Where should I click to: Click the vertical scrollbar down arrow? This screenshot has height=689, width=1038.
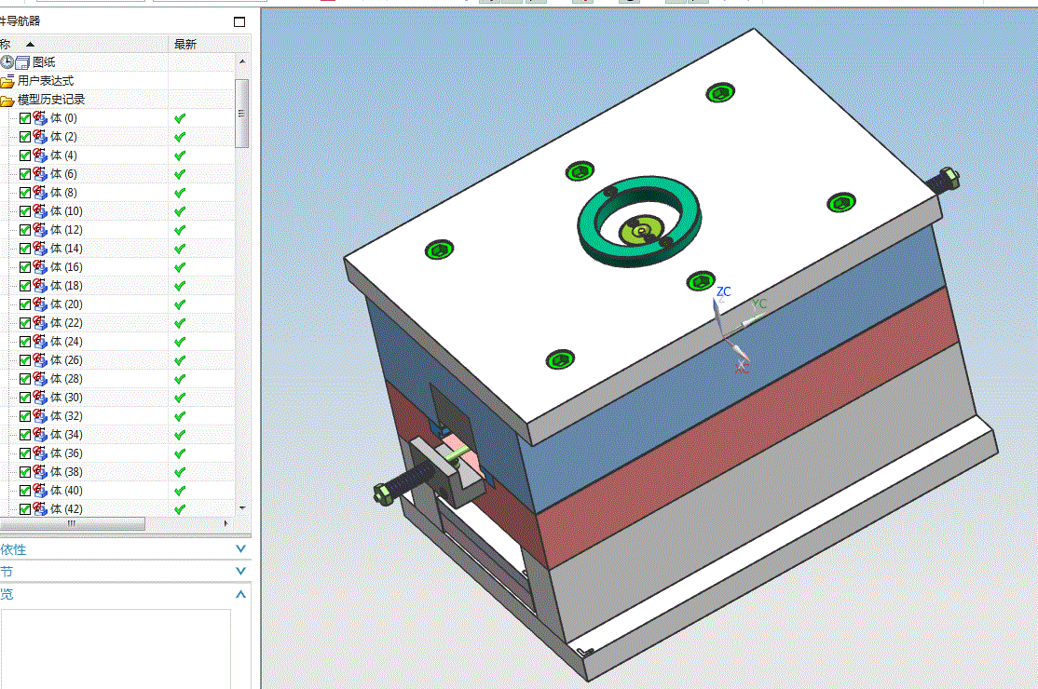pos(242,507)
